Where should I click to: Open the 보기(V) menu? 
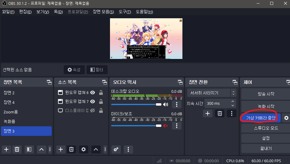43,12
